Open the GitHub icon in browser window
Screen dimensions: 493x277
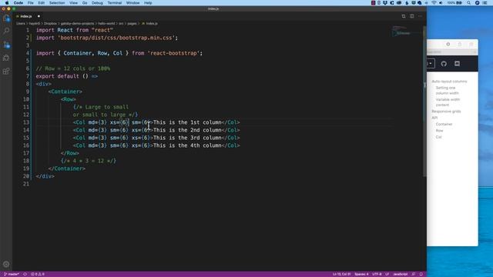coord(444,64)
